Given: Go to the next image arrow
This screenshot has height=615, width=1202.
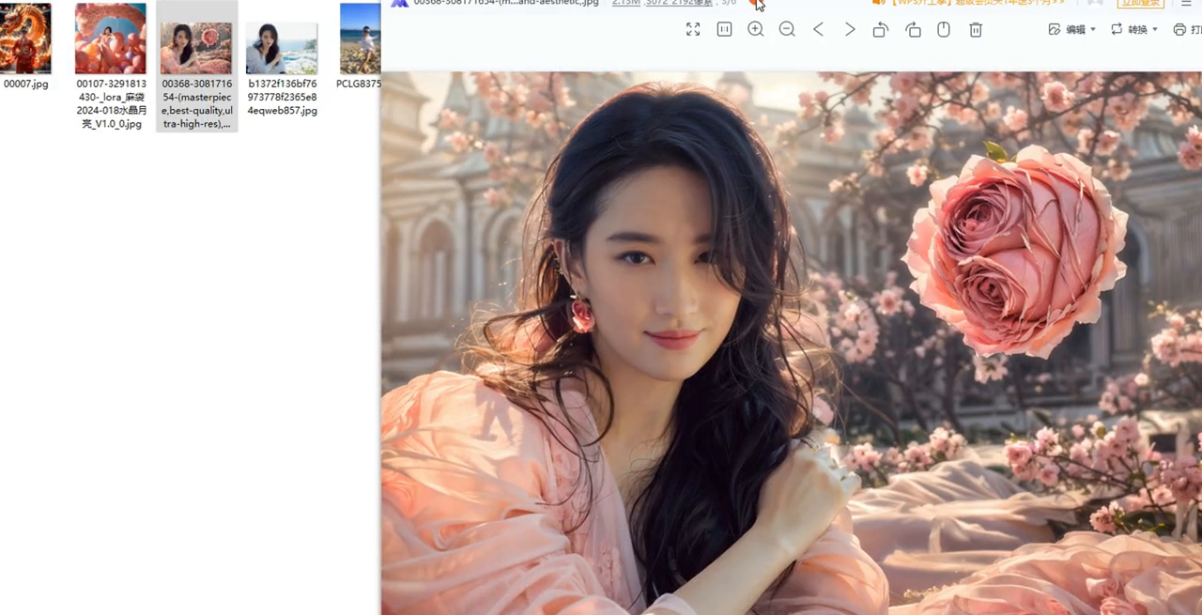Looking at the screenshot, I should 850,30.
